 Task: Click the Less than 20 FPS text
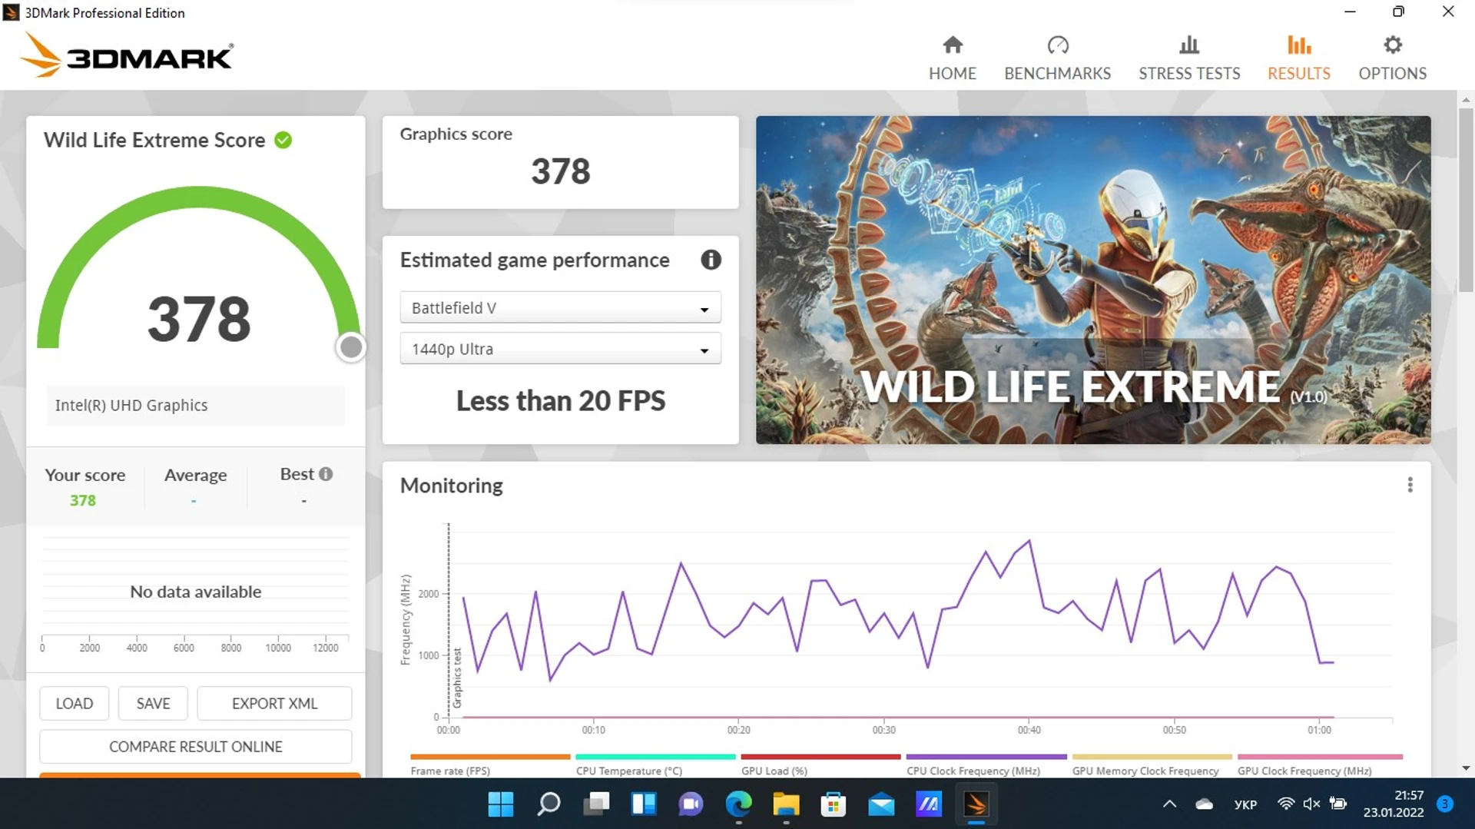pyautogui.click(x=560, y=400)
